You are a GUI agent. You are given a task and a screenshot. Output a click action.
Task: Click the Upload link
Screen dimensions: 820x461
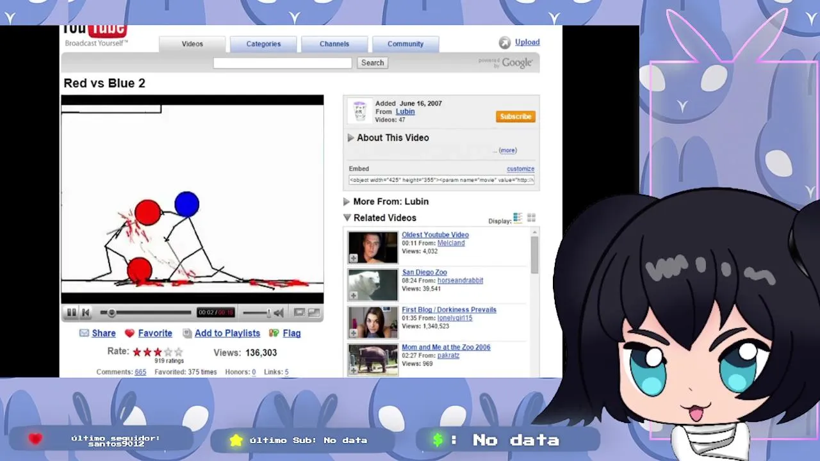[527, 42]
